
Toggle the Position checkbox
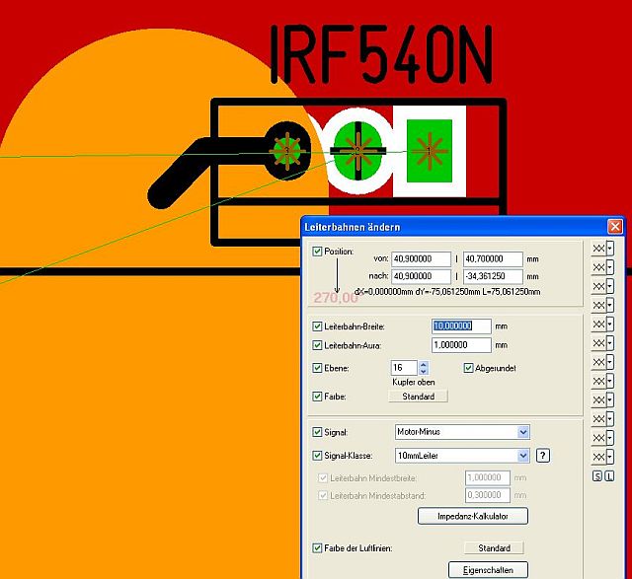pyautogui.click(x=317, y=252)
